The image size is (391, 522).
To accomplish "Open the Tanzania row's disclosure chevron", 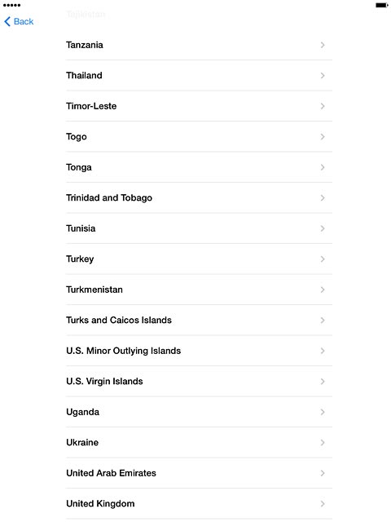I will tap(323, 45).
